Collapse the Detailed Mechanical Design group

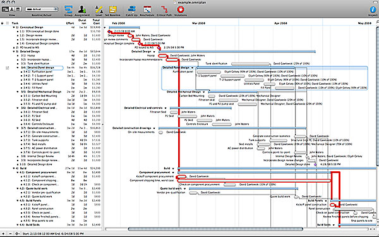click(18, 92)
